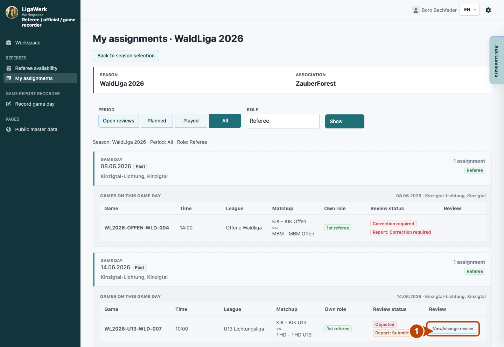Open Record game day page
The width and height of the screenshot is (504, 347).
[x=40, y=104]
